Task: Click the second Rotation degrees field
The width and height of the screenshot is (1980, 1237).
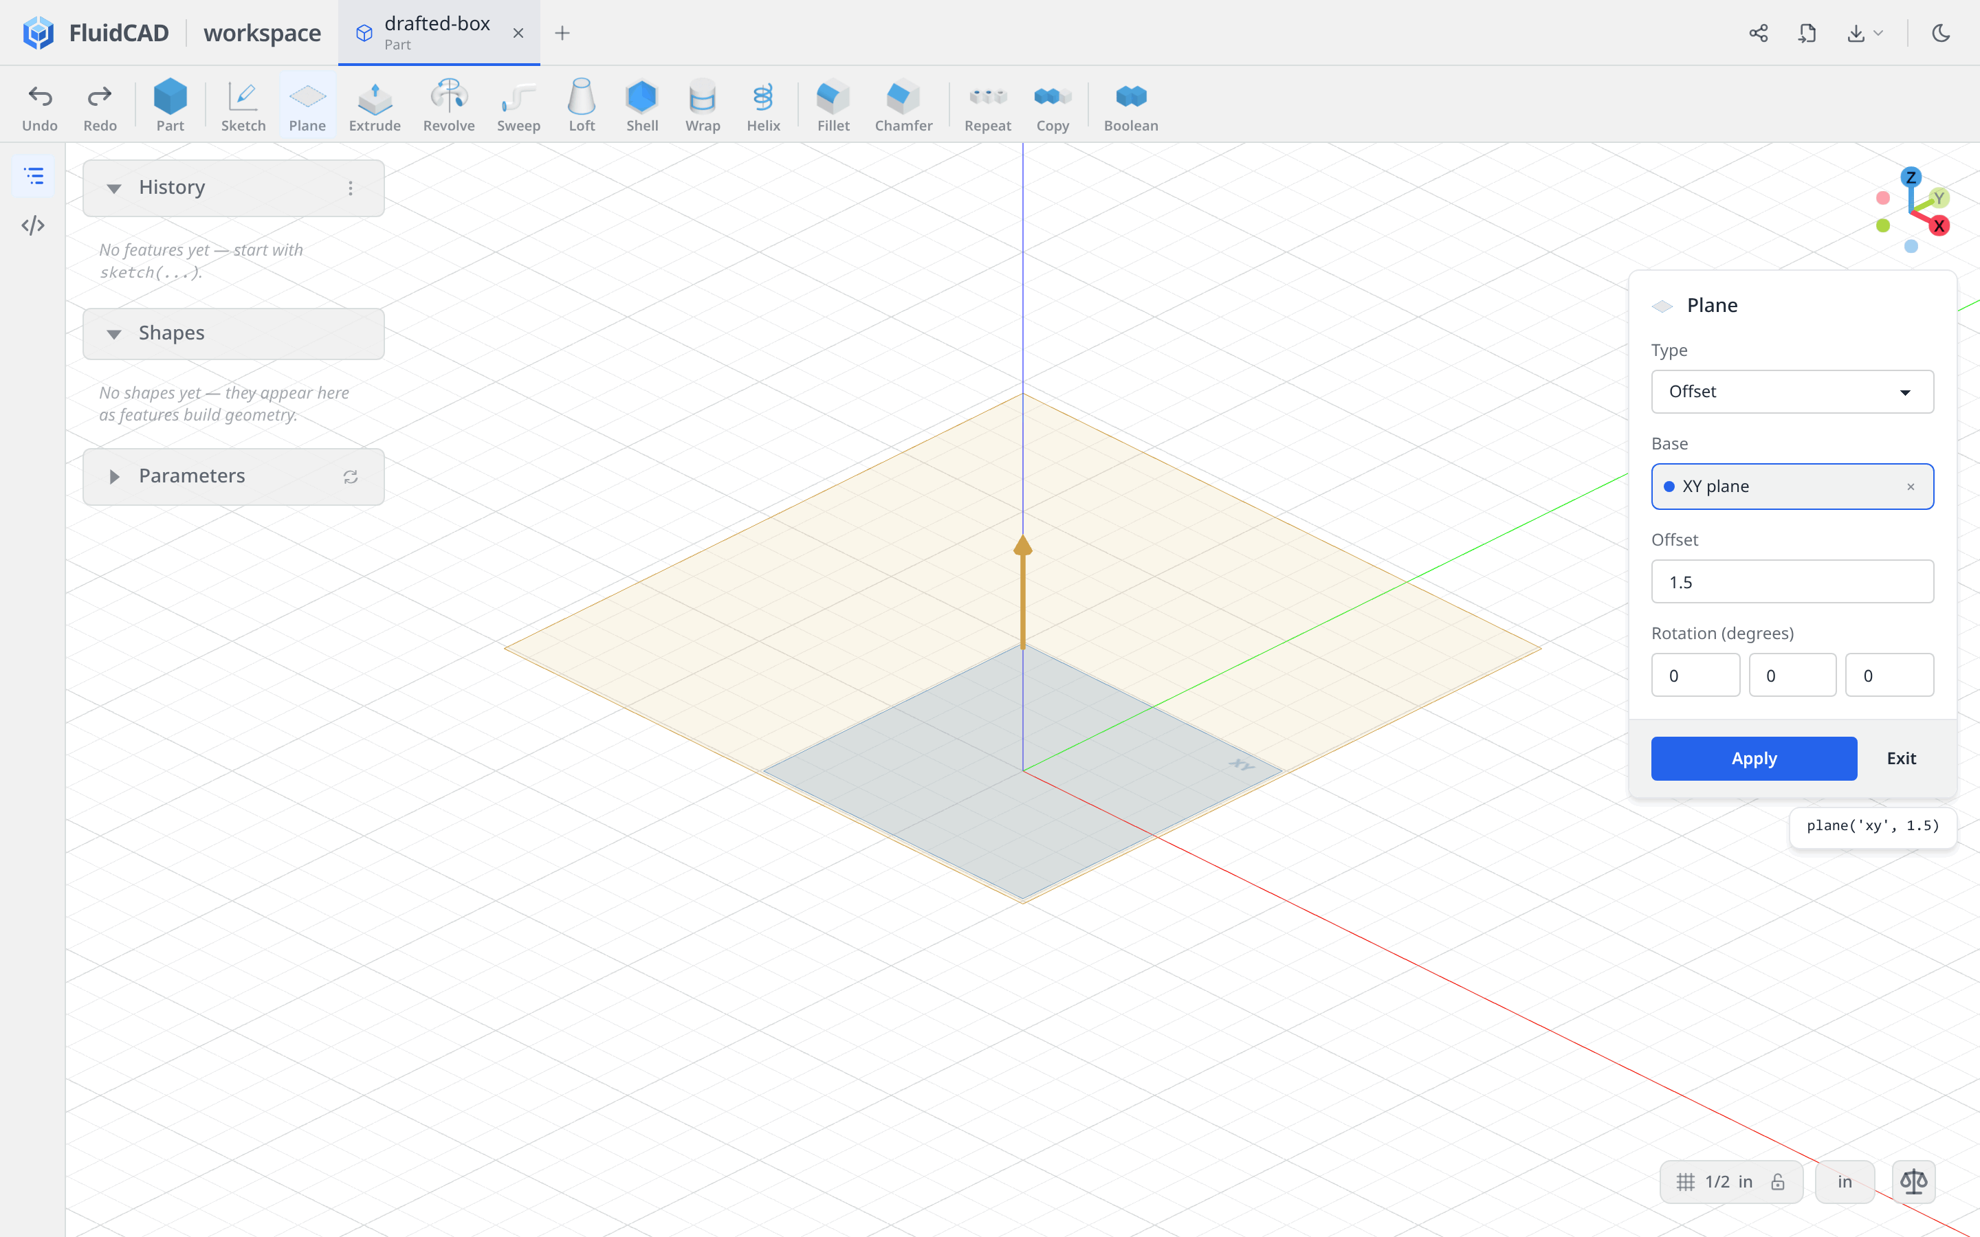Action: 1792,675
